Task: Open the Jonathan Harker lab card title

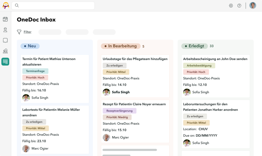Action: coord(210,107)
